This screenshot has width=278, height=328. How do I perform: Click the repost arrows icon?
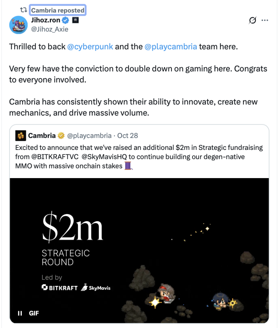(x=23, y=10)
